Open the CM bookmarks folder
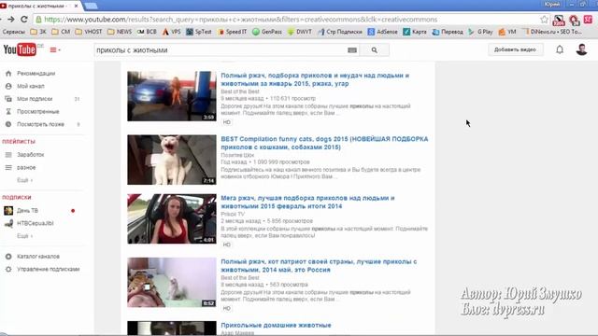 click(x=61, y=32)
